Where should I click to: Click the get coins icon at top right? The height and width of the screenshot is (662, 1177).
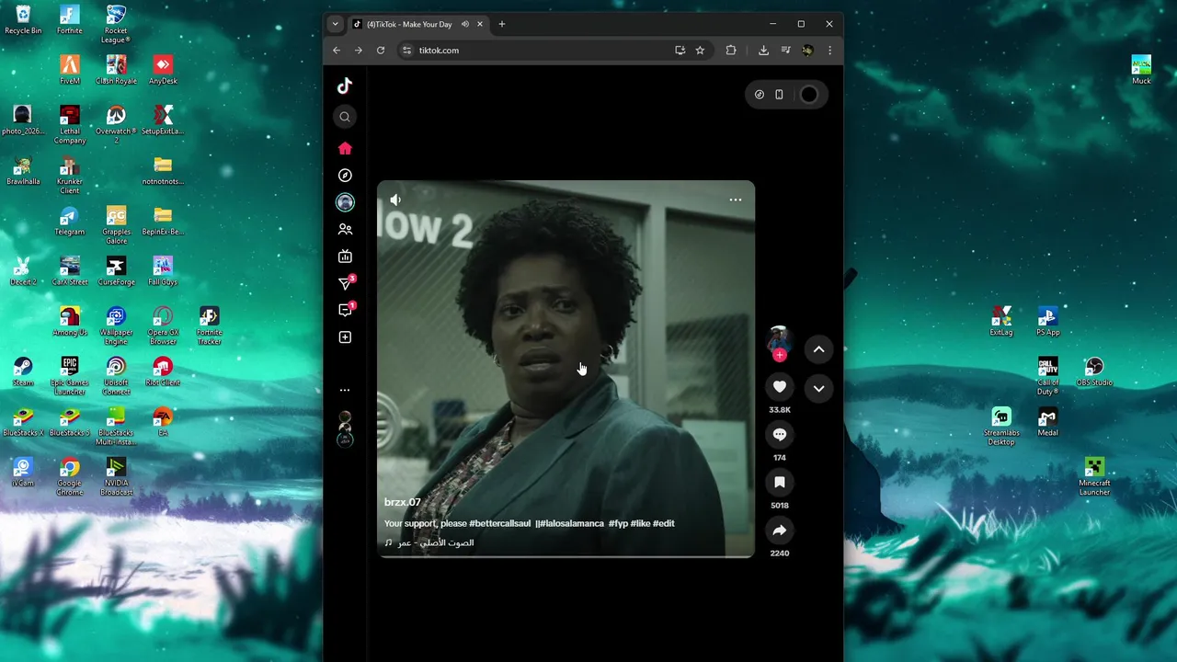point(760,95)
